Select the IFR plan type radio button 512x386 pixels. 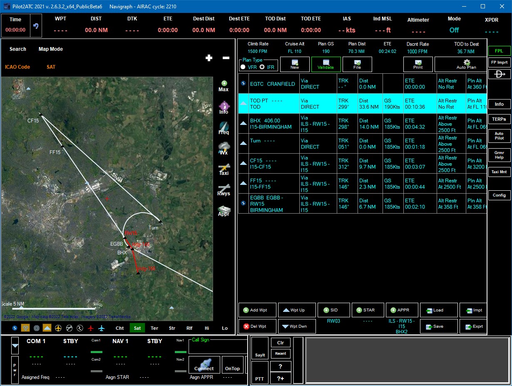coord(262,67)
